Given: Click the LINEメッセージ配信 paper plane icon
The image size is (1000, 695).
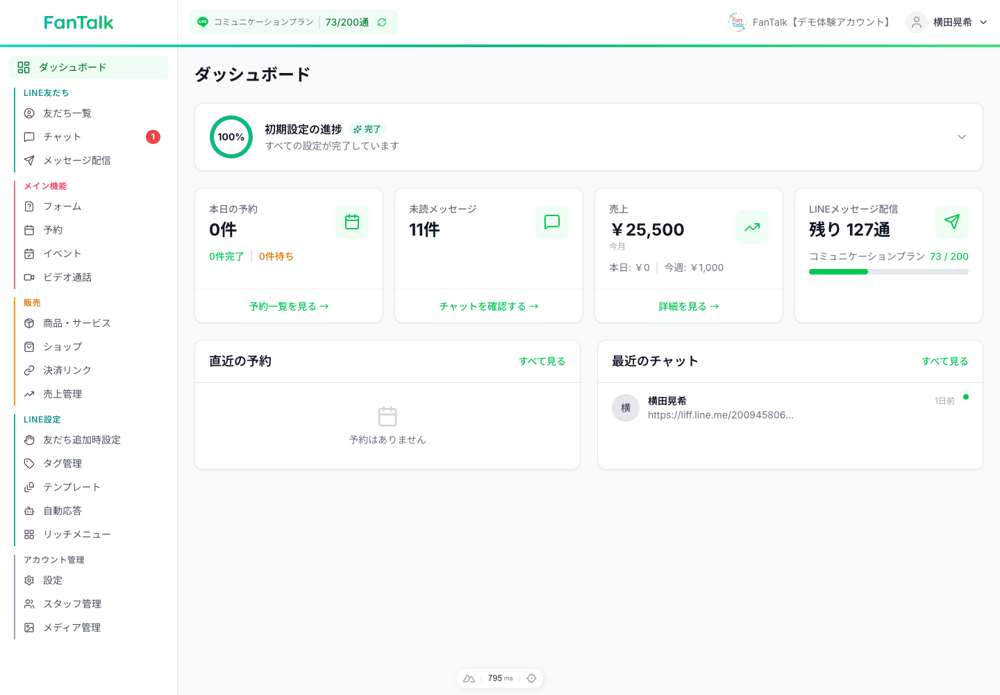Looking at the screenshot, I should (x=952, y=222).
